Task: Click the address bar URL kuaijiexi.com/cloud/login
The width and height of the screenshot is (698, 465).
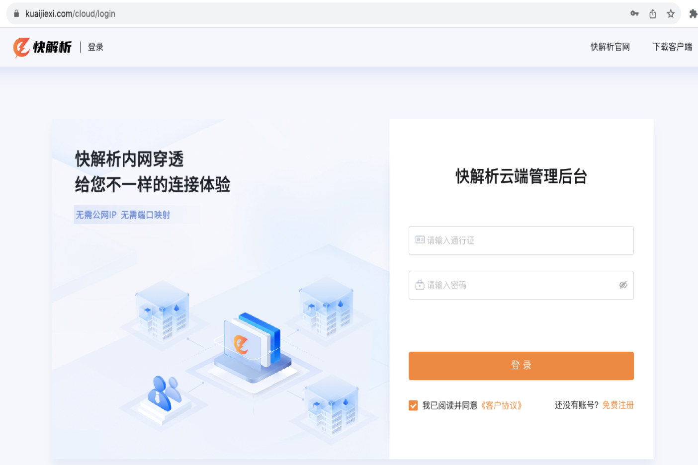Action: pyautogui.click(x=70, y=14)
